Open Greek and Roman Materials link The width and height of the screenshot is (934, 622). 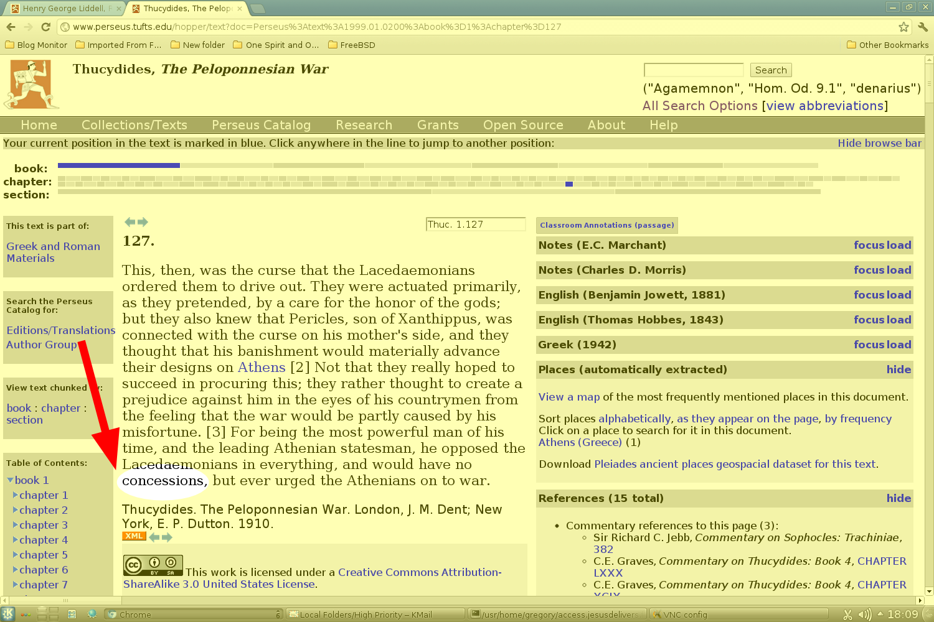[53, 252]
